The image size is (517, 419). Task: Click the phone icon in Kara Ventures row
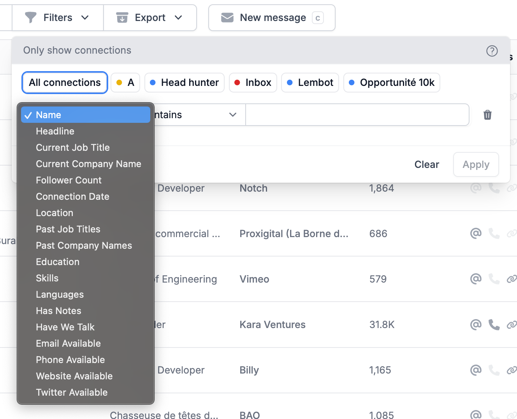click(x=494, y=324)
